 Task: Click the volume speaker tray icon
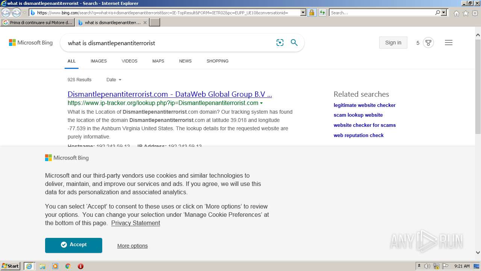427,266
